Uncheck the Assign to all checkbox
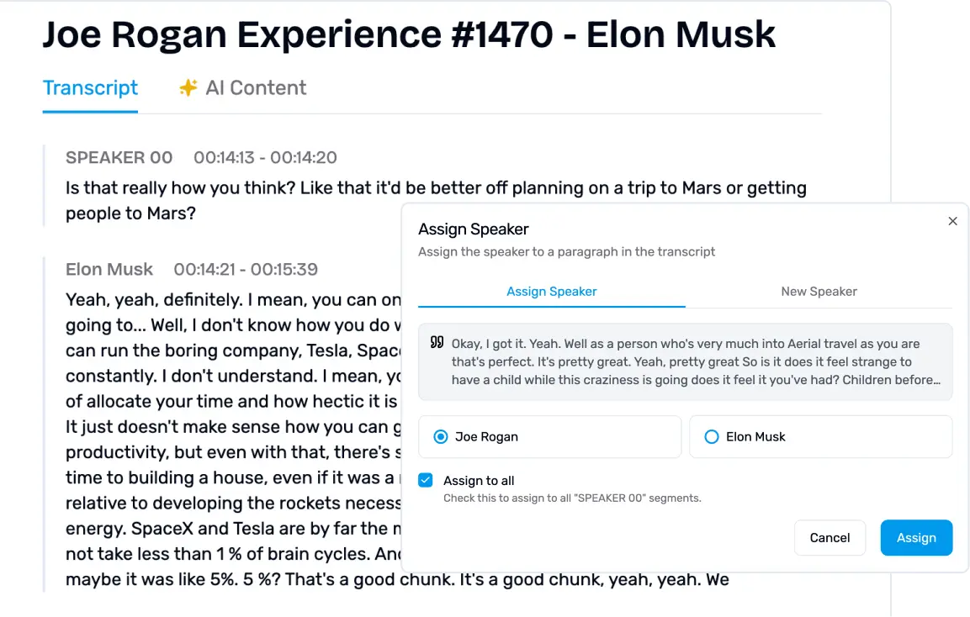This screenshot has height=617, width=970. 426,481
